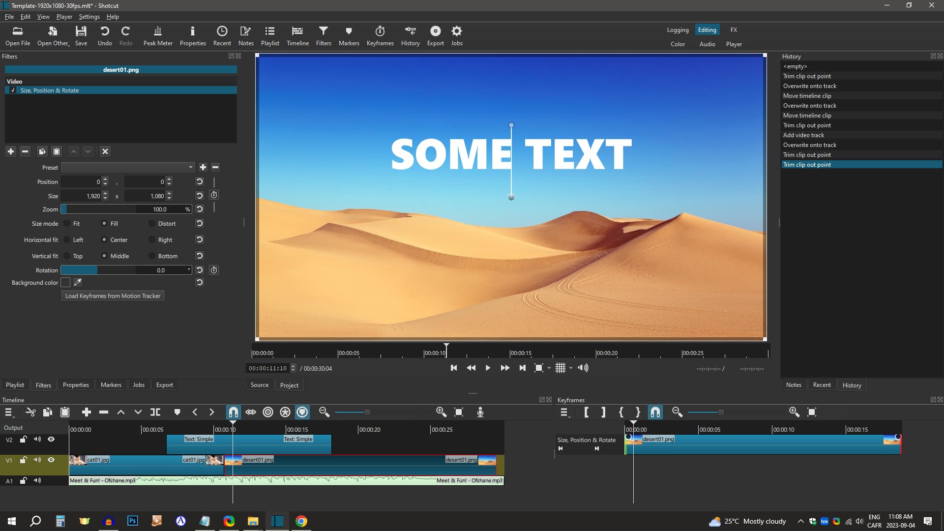Viewport: 944px width, 531px height.
Task: Switch to the Playlist tab
Action: pos(15,385)
